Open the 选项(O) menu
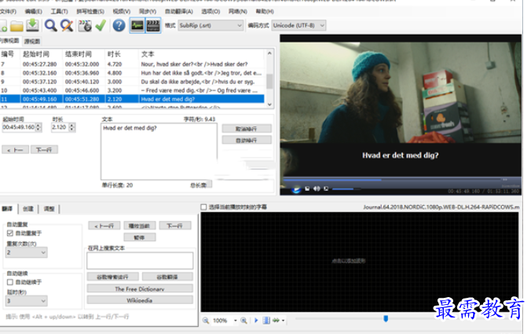Image resolution: width=531 pixels, height=334 pixels. 211,12
